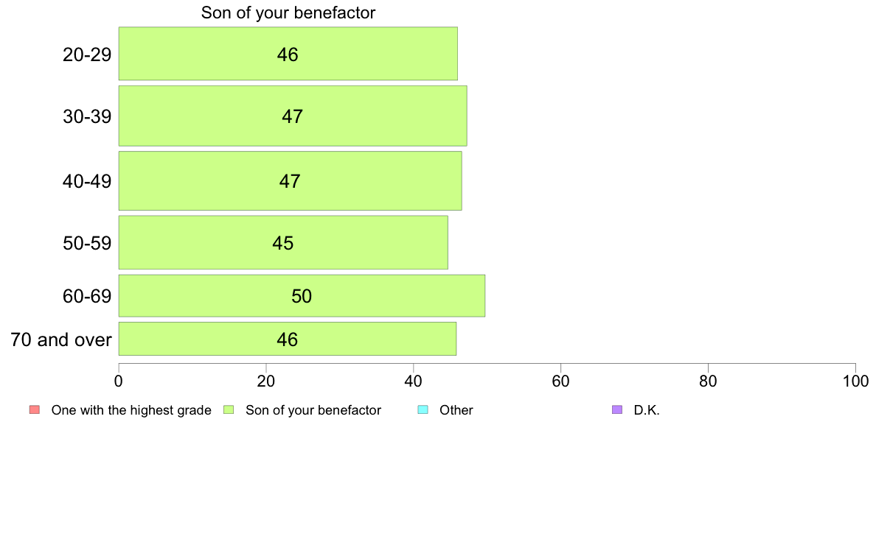Click the 60-69 bar showing 50
Screen dimensions: 876x542
[x=302, y=296]
